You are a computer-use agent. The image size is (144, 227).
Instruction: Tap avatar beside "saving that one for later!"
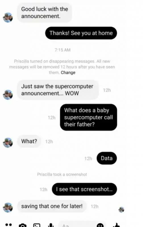point(8,207)
